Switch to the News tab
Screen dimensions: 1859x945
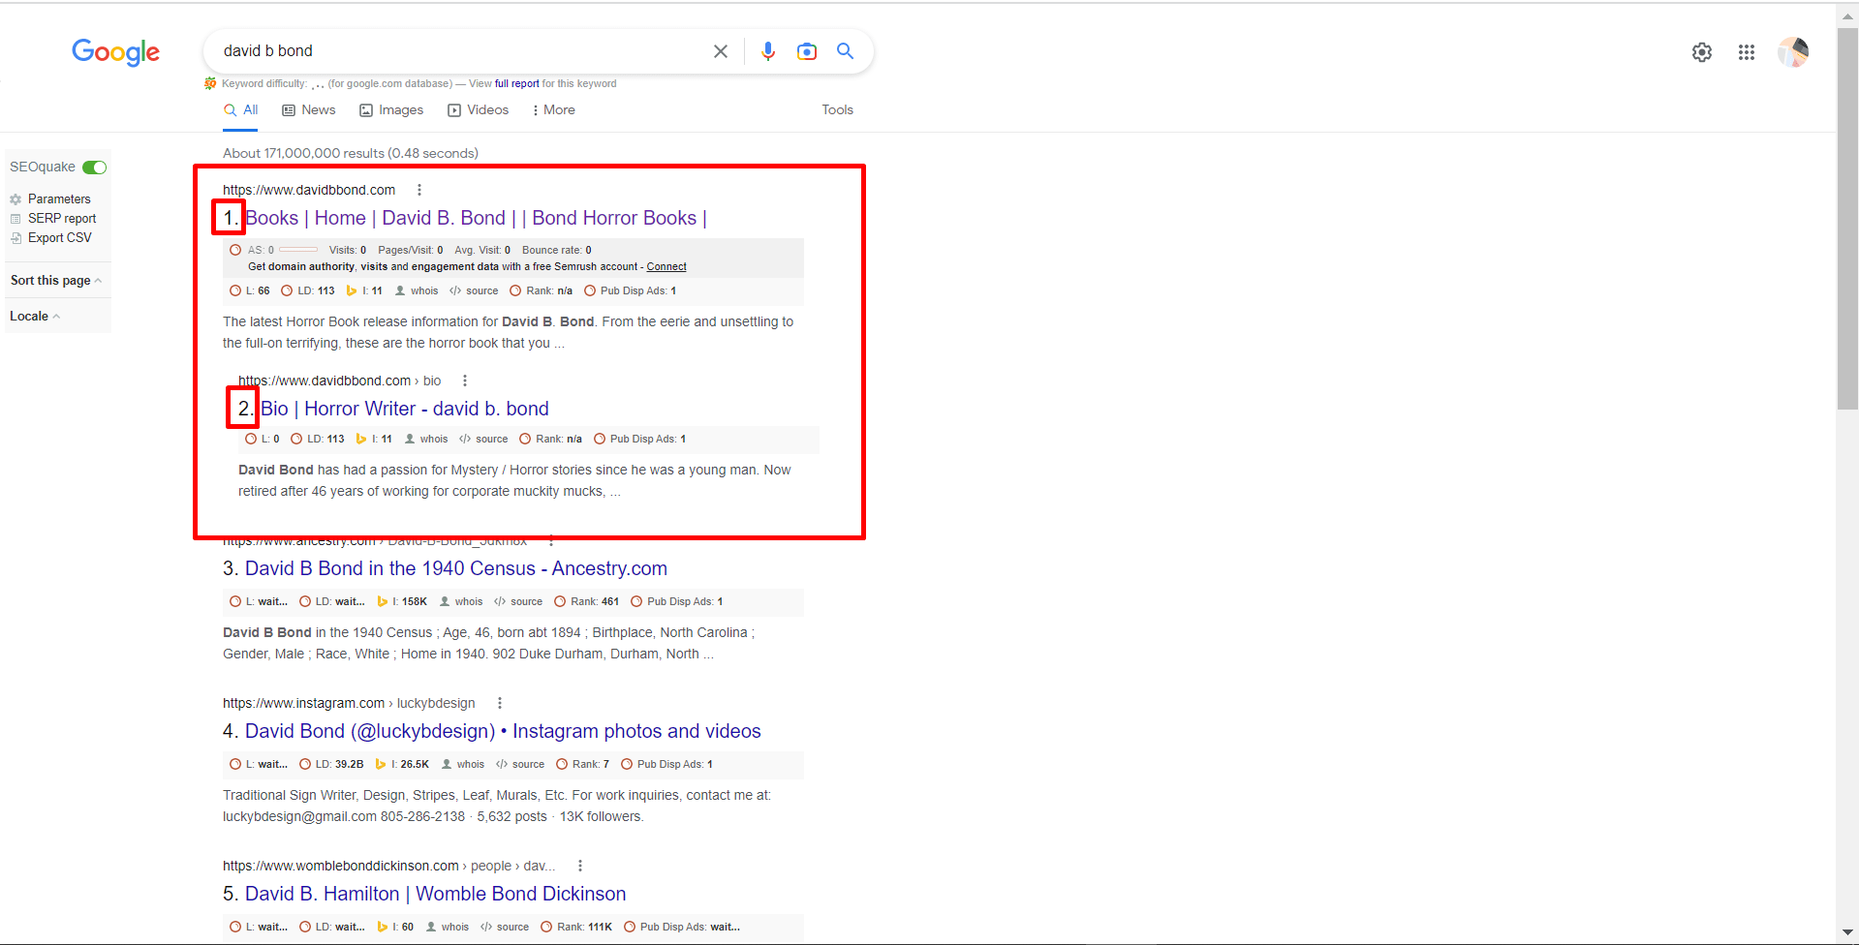tap(309, 110)
